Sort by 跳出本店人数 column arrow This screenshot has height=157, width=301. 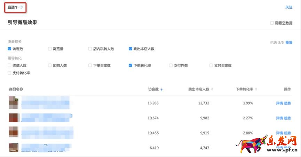click(x=212, y=89)
